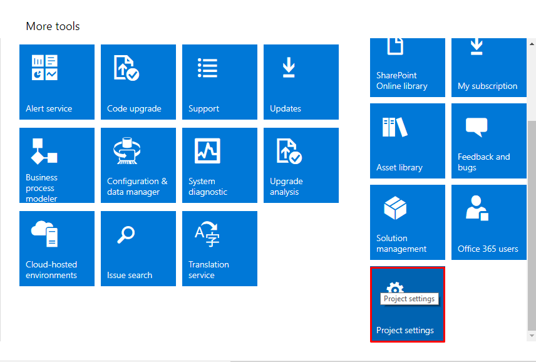Open the Asset library tile
Viewport: 536px width, 362px height.
pyautogui.click(x=408, y=141)
